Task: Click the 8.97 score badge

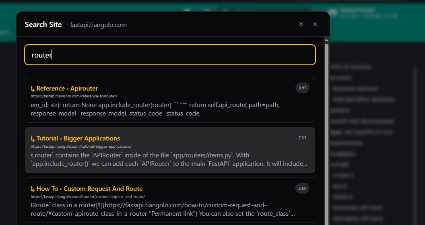Action: click(x=302, y=88)
